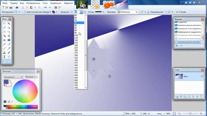Open the Изображение menu
The image size is (207, 116).
(x=33, y=3)
